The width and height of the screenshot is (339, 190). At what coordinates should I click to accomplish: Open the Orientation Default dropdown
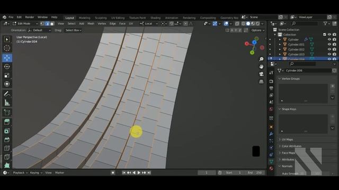point(40,31)
